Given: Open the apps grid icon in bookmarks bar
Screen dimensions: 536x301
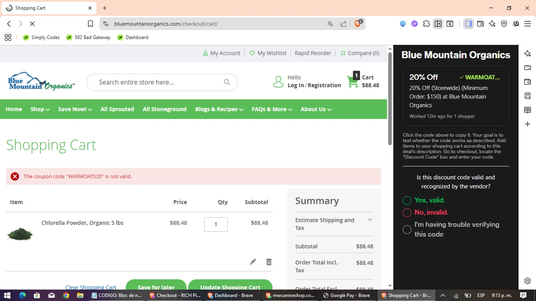Looking at the screenshot, I should coord(8,37).
